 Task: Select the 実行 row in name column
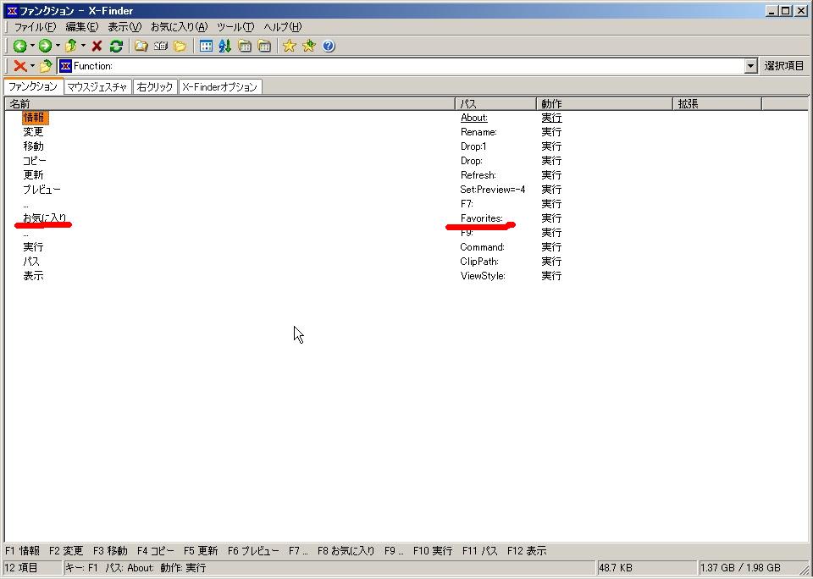(x=33, y=247)
